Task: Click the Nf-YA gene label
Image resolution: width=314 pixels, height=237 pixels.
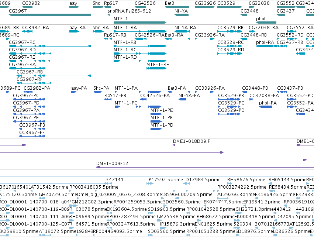Action: 181,11
